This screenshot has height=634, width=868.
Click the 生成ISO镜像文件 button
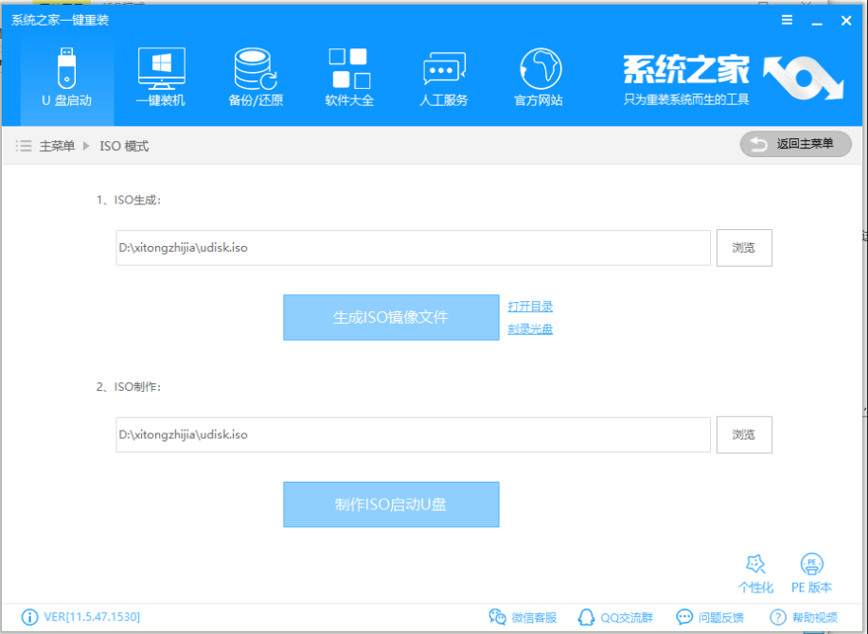click(x=391, y=317)
